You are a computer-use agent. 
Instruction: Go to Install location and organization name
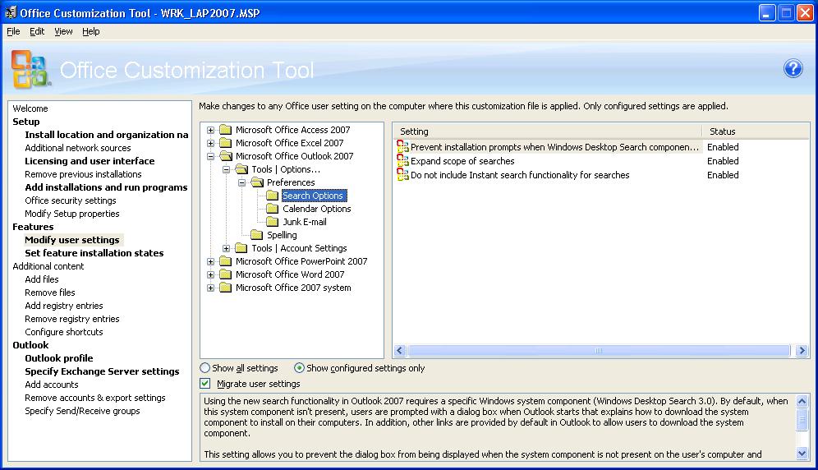(x=107, y=135)
